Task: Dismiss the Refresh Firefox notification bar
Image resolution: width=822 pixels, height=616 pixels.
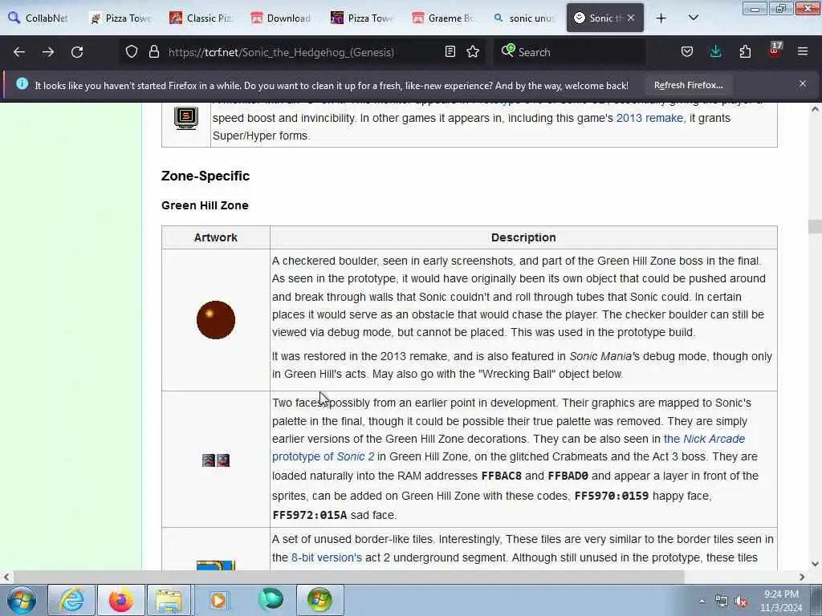Action: [803, 83]
